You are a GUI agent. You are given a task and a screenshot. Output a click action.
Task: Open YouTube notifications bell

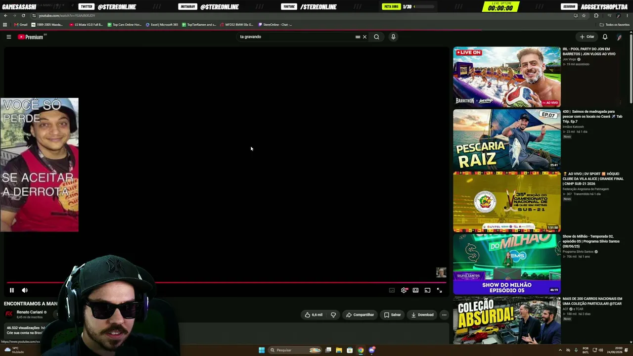pos(605,37)
